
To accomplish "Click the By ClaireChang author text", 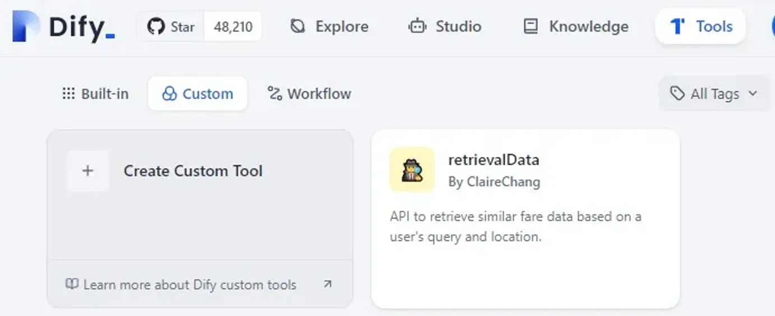I will pos(494,182).
